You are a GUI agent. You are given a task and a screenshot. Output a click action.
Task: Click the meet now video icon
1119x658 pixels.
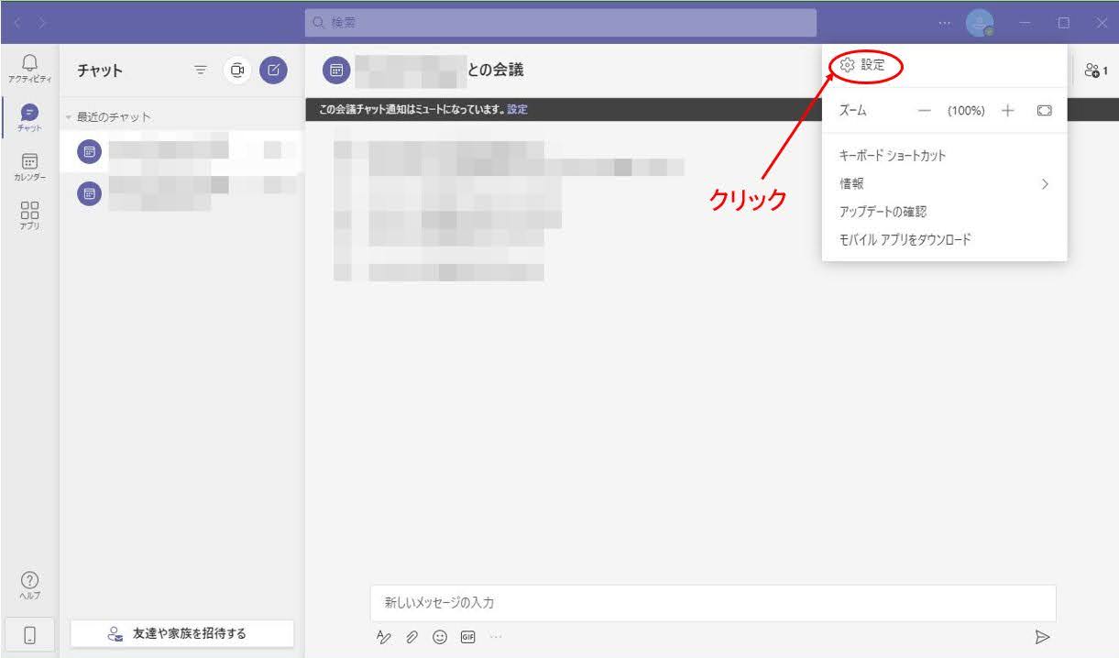click(x=238, y=71)
